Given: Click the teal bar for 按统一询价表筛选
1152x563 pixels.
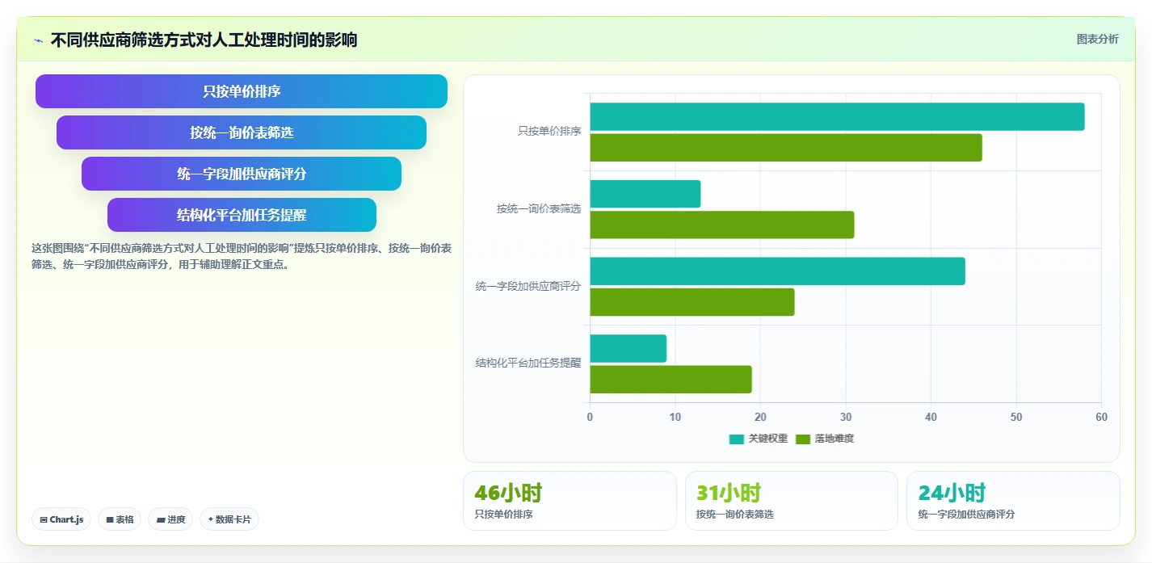Looking at the screenshot, I should pos(645,194).
